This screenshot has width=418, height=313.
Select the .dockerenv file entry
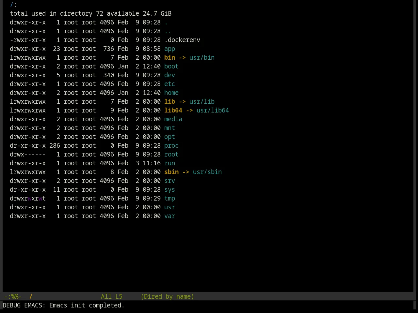[182, 40]
